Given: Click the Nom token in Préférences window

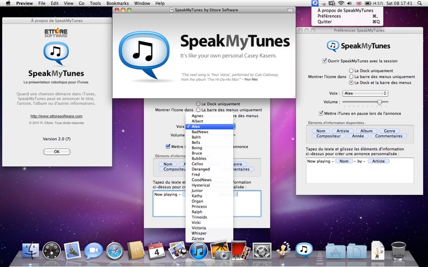Looking at the screenshot, I should 320,131.
